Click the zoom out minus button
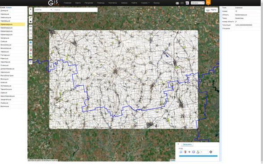The height and width of the screenshot is (164, 263). [x=30, y=13]
